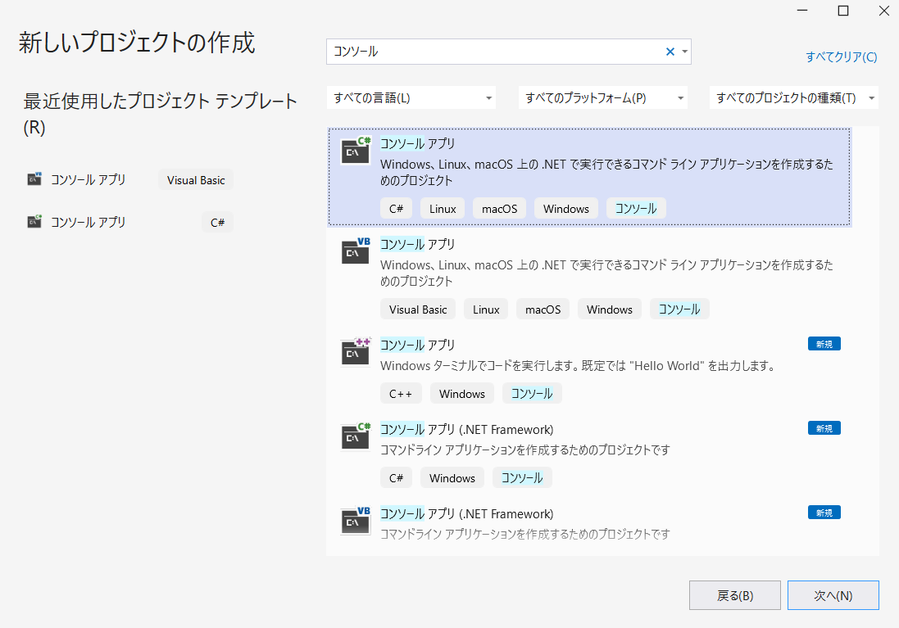Select the VB .NET Framework console app icon
Viewport: 899px width, 628px height.
[x=355, y=521]
